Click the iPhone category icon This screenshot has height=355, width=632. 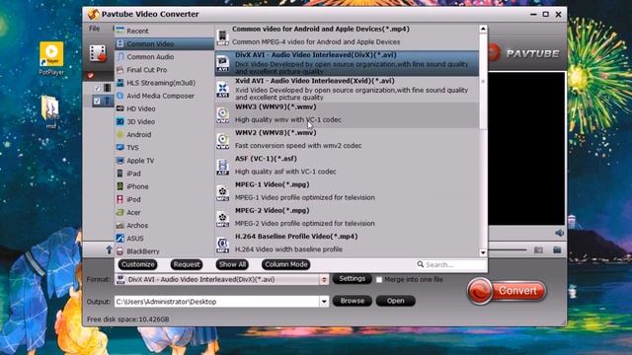click(120, 186)
